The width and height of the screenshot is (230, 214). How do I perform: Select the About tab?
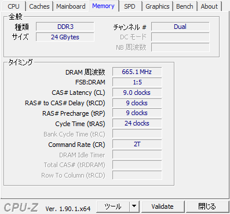[209, 6]
